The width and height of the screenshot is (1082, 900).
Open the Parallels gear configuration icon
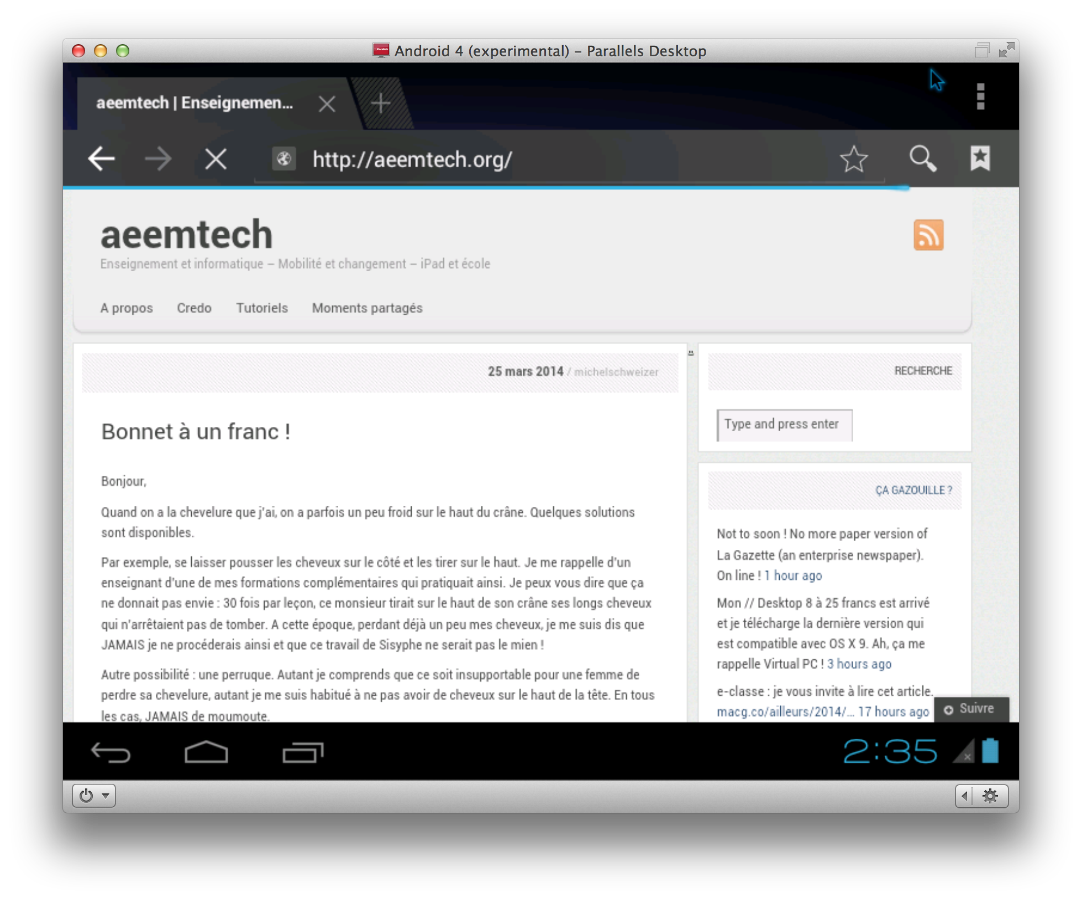(990, 796)
